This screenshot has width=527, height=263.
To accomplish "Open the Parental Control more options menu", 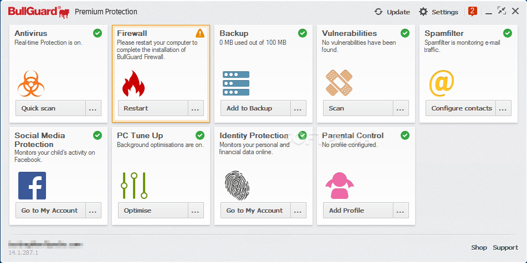I will pos(401,210).
